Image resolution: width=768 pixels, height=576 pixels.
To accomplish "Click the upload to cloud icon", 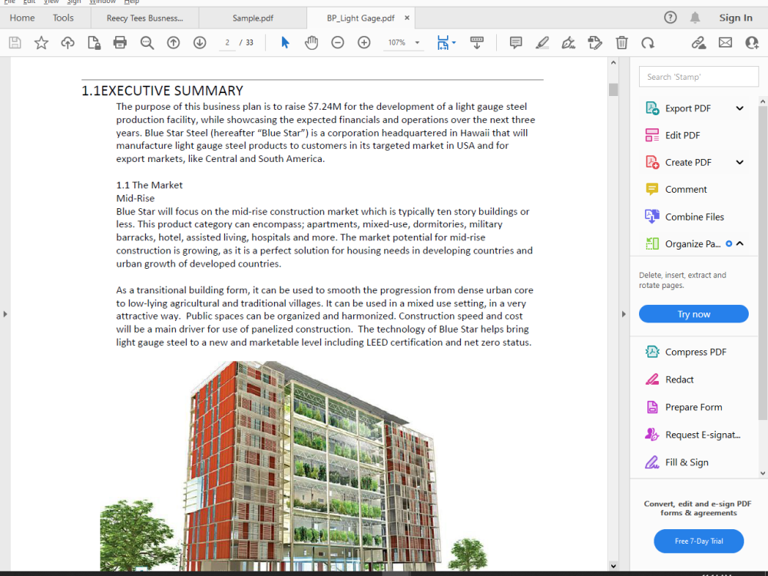I will pos(68,42).
